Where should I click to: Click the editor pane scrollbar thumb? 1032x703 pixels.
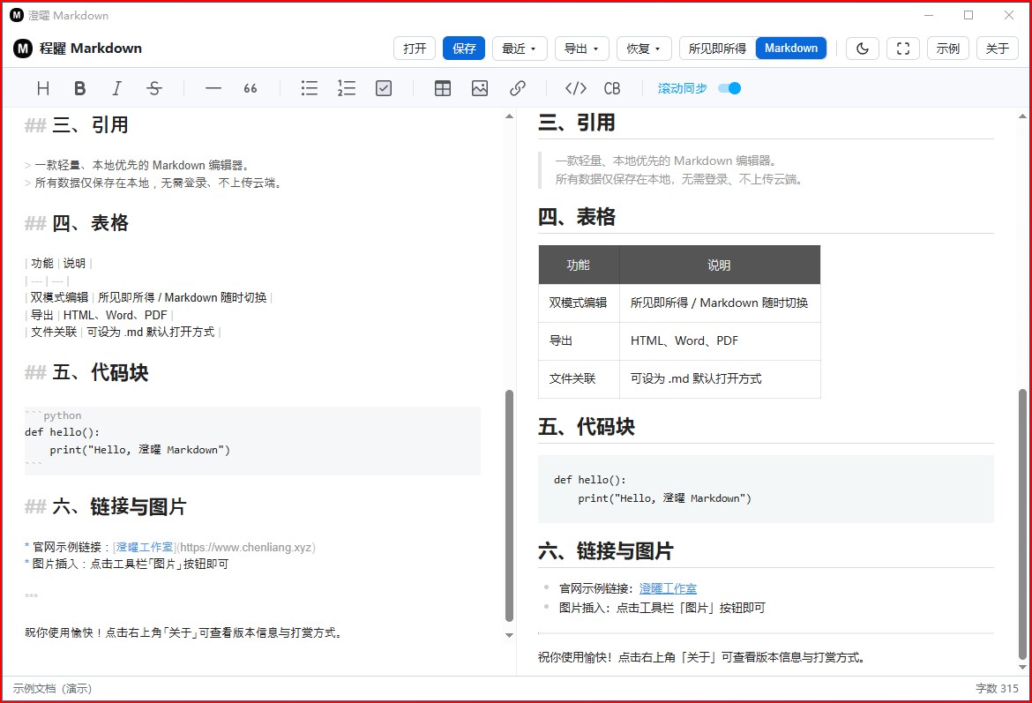pyautogui.click(x=509, y=505)
